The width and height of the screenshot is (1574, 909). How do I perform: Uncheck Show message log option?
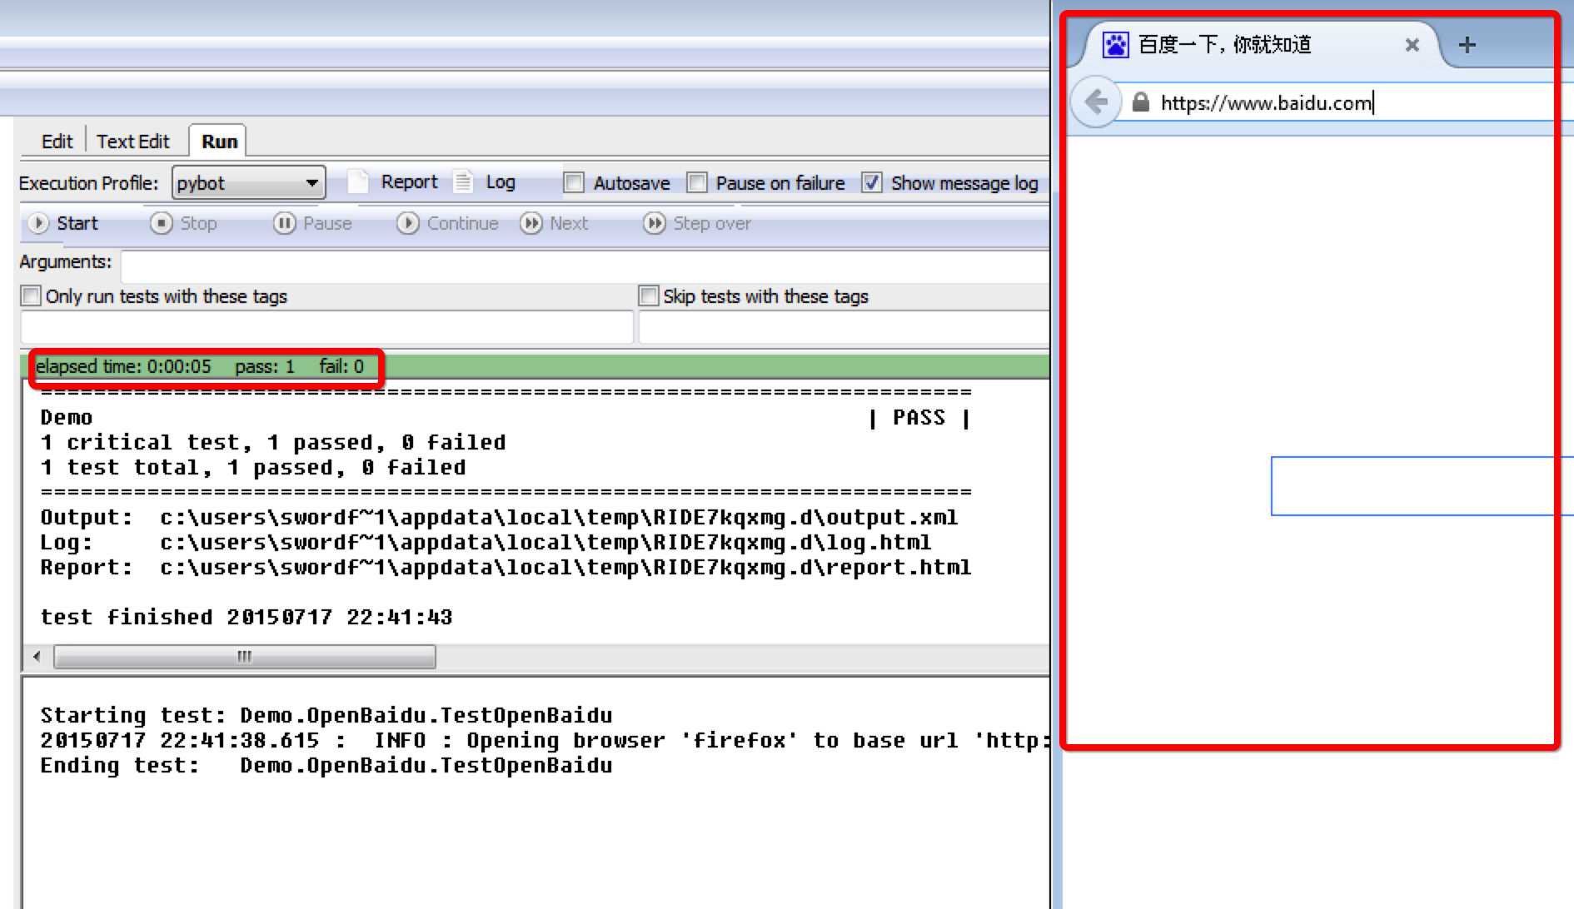point(871,182)
